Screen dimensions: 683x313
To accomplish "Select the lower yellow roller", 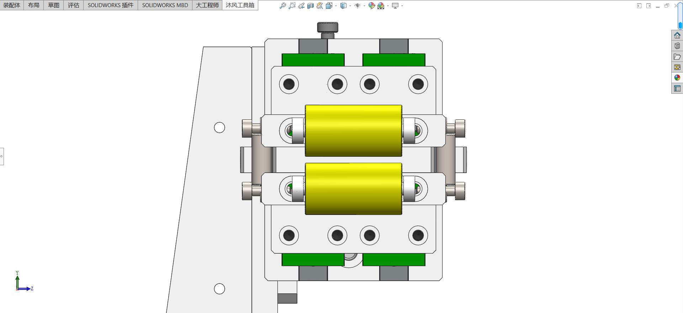I will [354, 189].
